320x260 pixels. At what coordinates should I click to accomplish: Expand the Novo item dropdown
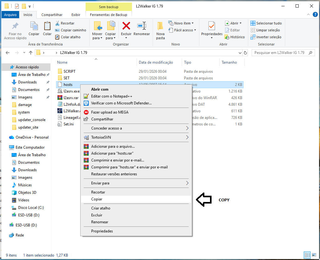pyautogui.click(x=181, y=23)
